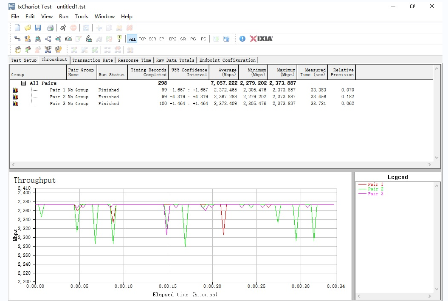Click the checkered flag with phone icon
Screen dimensions: 448x301
58,50
